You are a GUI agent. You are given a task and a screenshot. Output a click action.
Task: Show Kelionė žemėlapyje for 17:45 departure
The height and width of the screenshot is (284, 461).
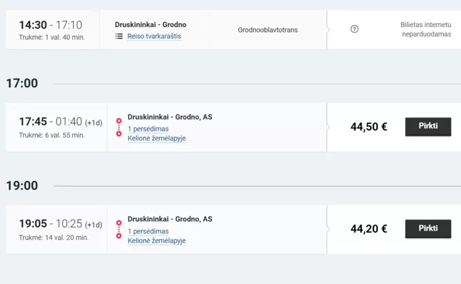[x=157, y=138]
